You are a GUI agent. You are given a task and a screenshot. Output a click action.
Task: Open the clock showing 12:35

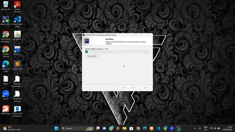(x=227, y=128)
